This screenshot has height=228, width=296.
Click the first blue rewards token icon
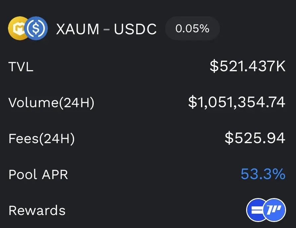coord(255,210)
